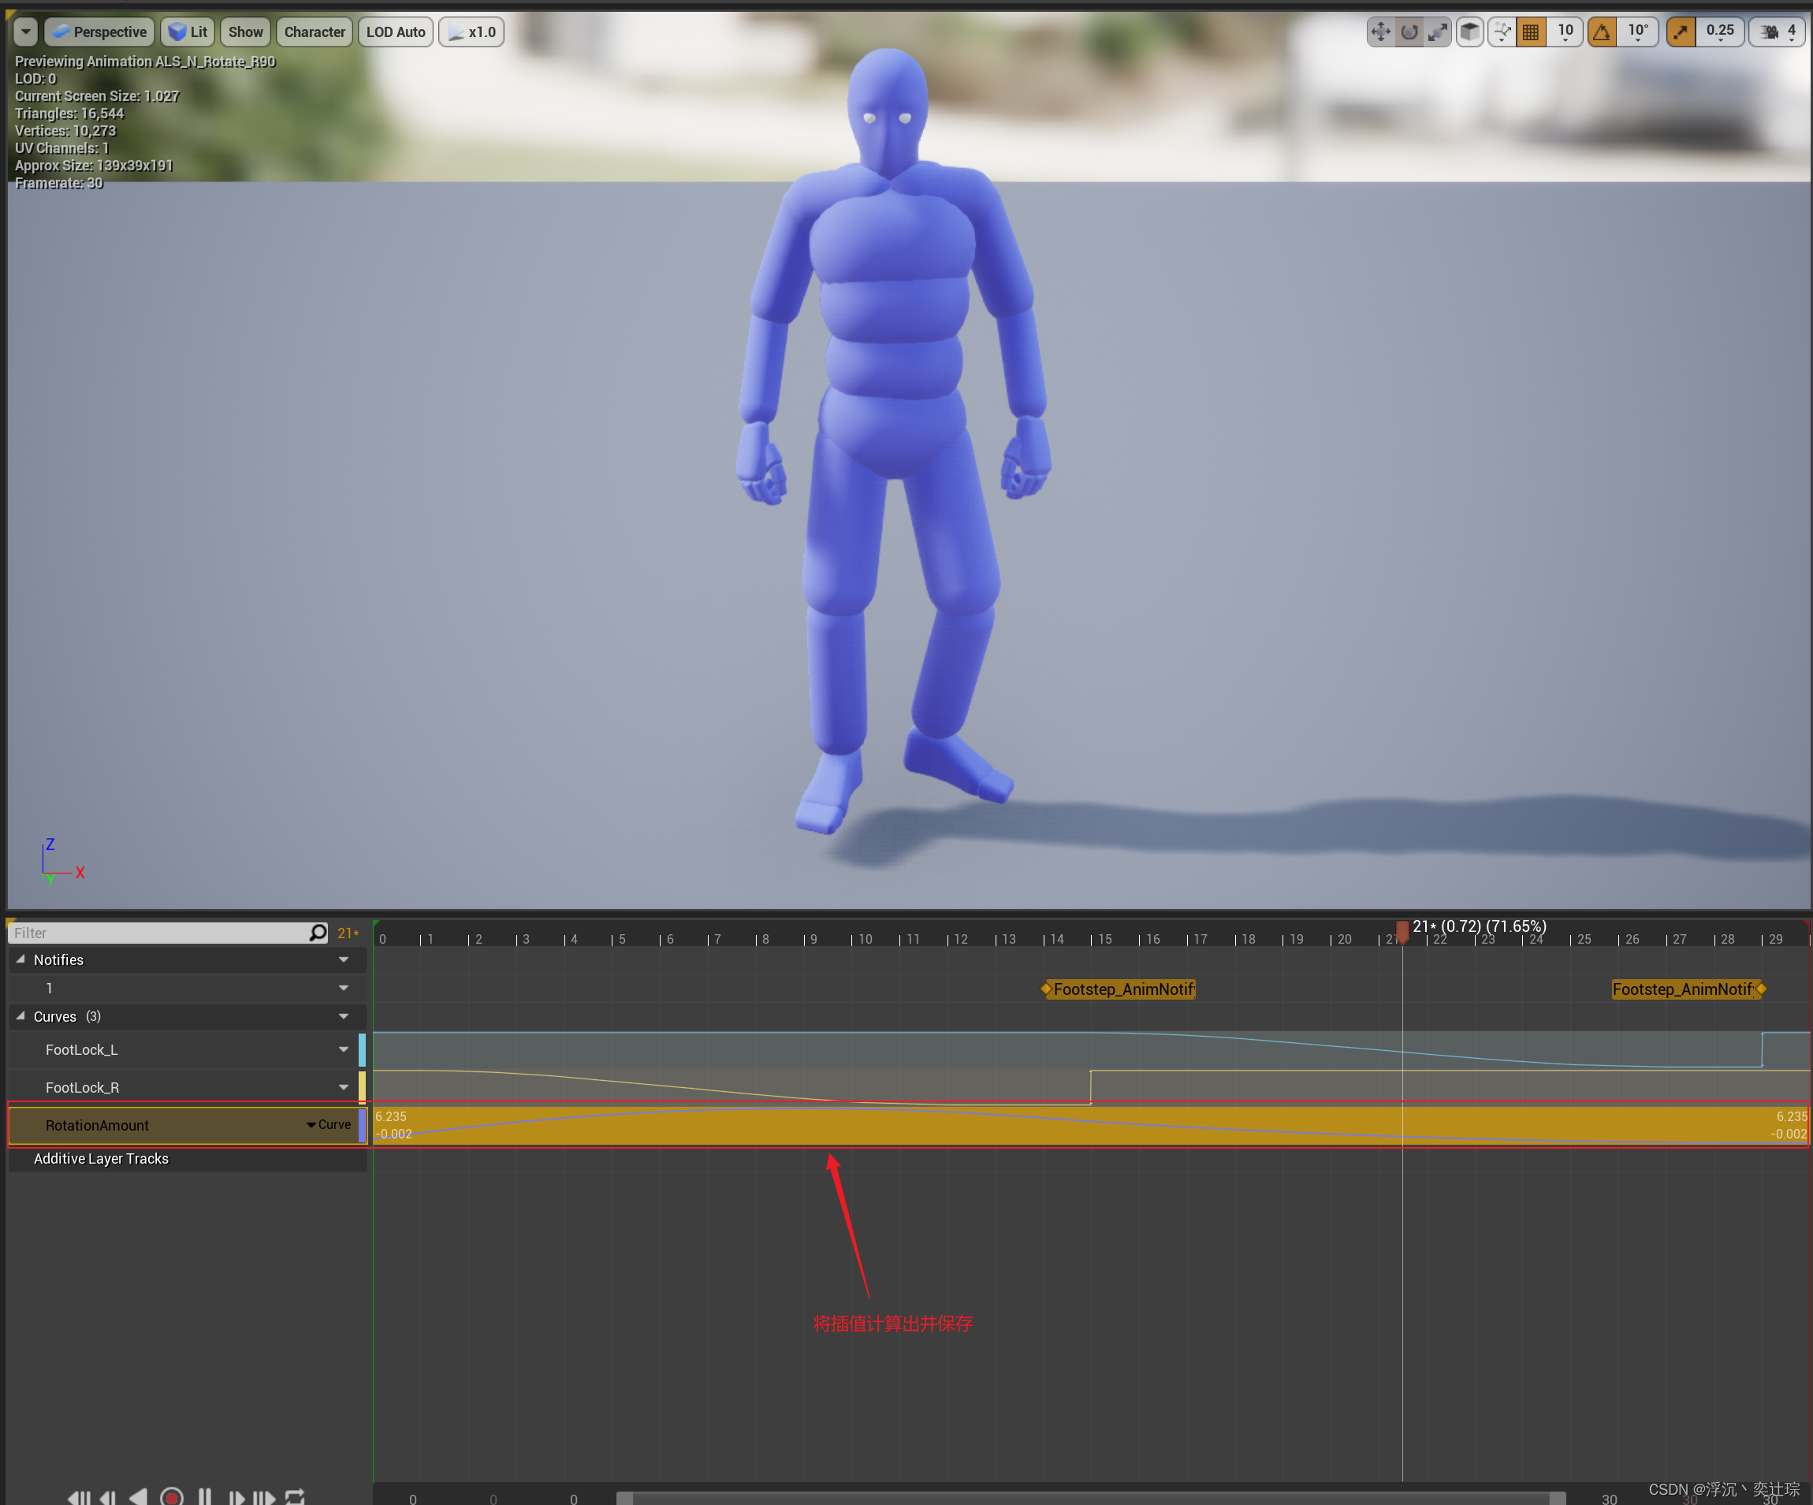Screen dimensions: 1813x1505
Task: Select the first Footstep_AnimNotify marker
Action: pos(1122,989)
